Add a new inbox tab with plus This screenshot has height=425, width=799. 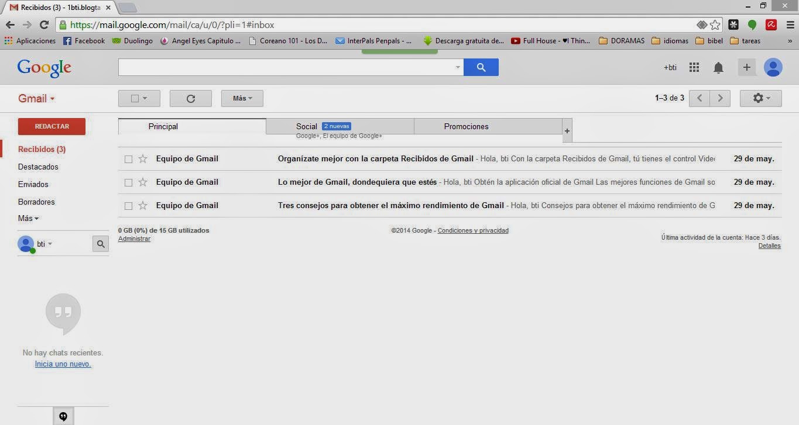[x=567, y=130]
